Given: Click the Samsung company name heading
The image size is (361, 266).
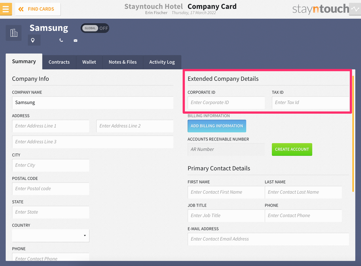Looking at the screenshot, I should pos(49,28).
